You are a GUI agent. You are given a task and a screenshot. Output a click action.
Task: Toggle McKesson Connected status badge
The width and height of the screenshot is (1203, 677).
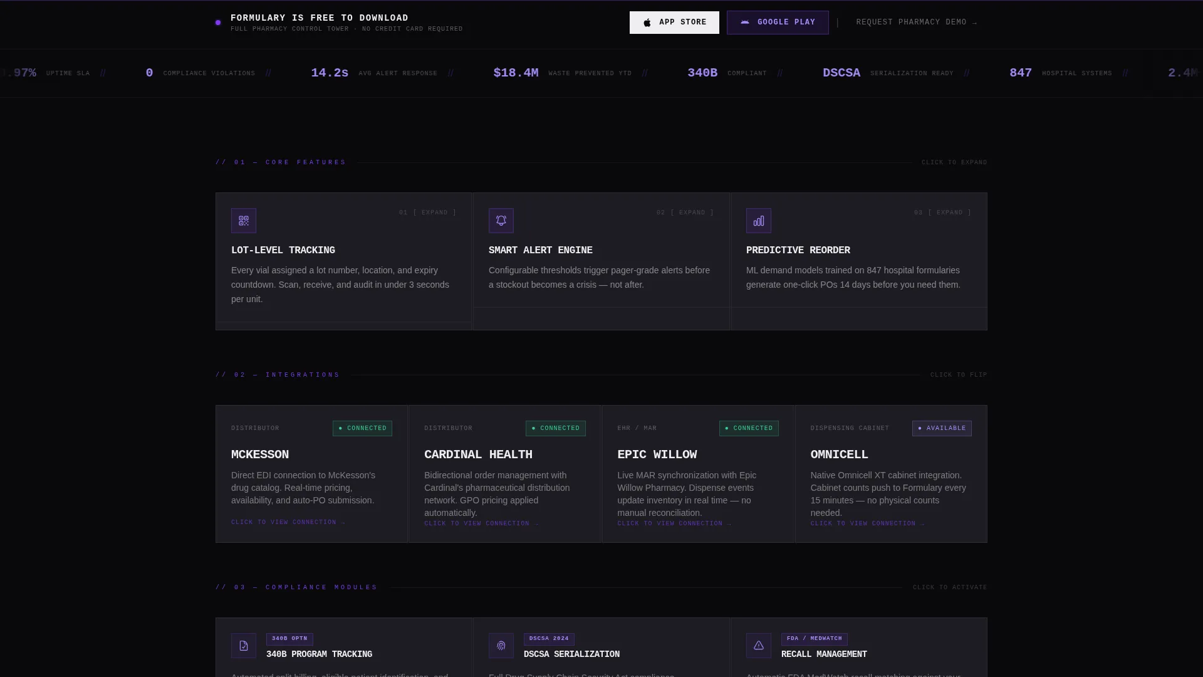[362, 428]
